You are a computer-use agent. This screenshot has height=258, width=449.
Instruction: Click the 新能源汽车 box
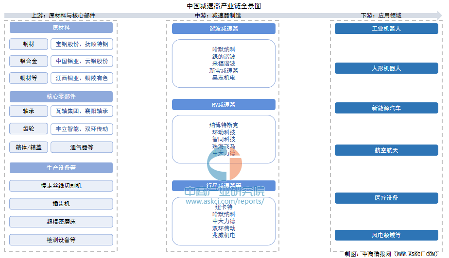pos(386,108)
